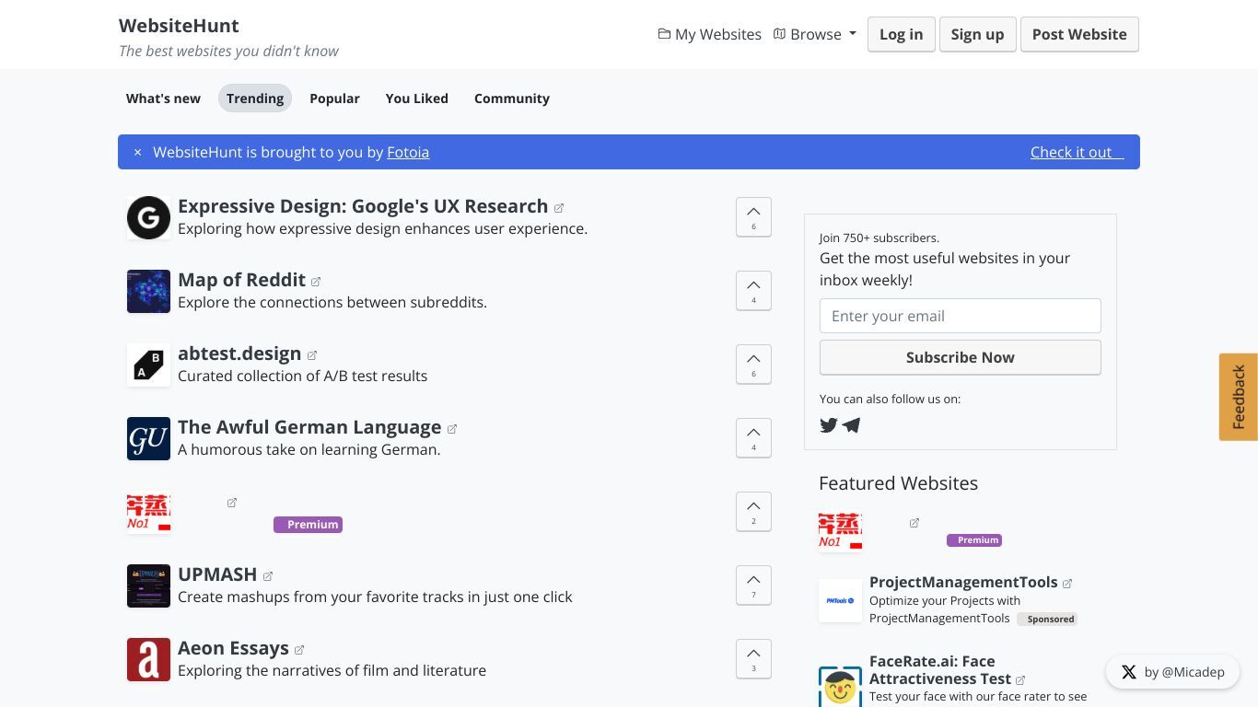Open external link icon beside Aeon Essays
The image size is (1258, 707).
click(x=299, y=650)
